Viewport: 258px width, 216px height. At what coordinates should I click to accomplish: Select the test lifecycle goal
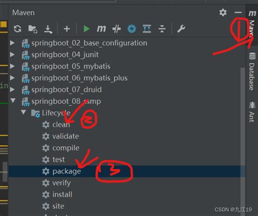[58, 159]
